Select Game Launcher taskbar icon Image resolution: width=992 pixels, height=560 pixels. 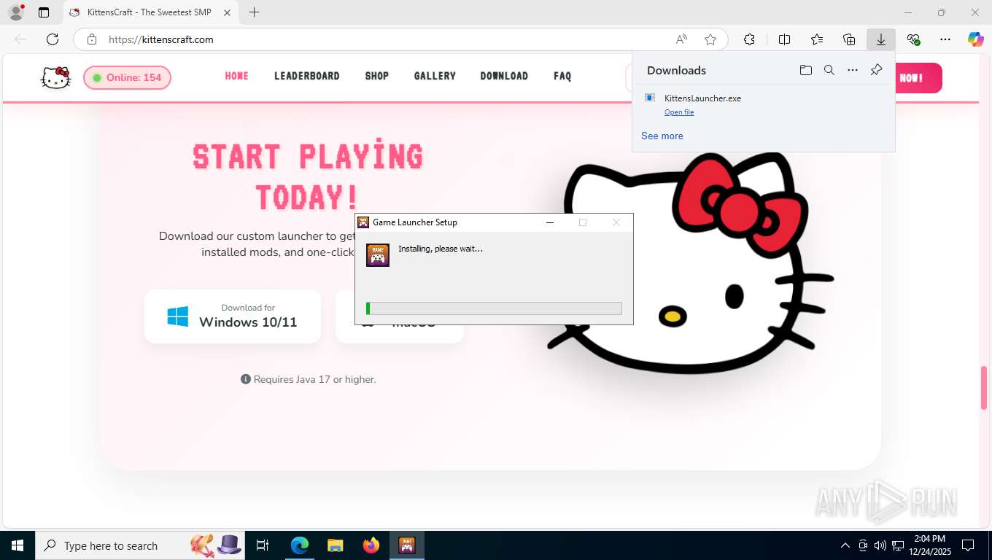pyautogui.click(x=407, y=545)
